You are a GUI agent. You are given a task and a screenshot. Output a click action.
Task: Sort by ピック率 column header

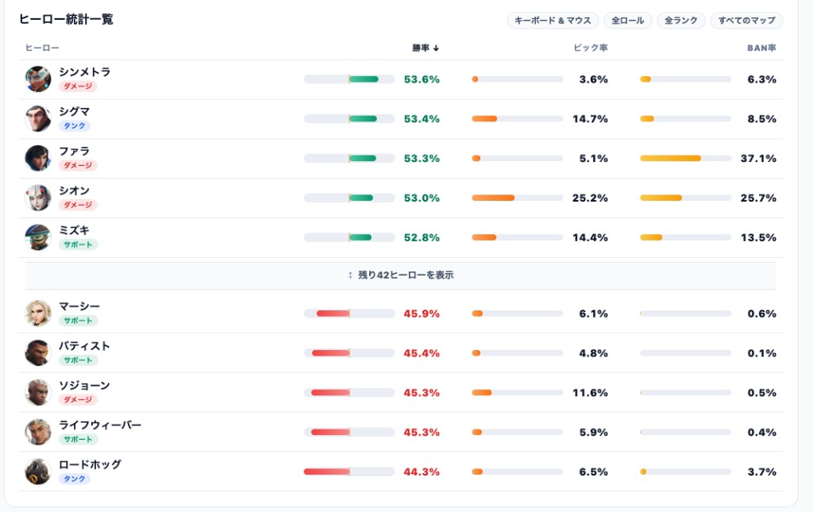(591, 48)
